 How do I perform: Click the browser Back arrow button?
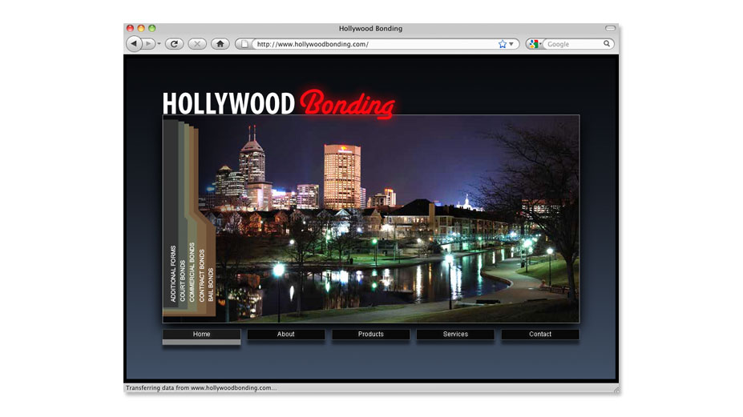point(134,44)
